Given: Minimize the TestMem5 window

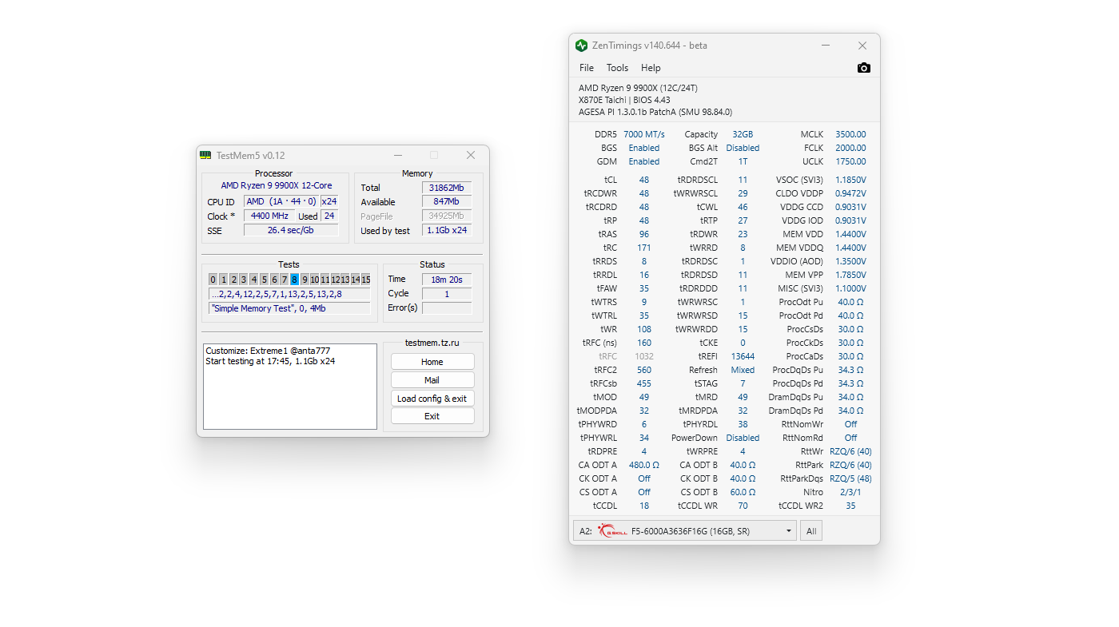Looking at the screenshot, I should (397, 155).
